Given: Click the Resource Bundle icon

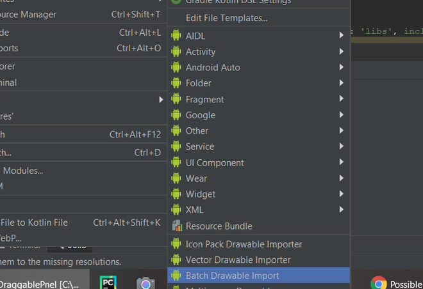Looking at the screenshot, I should click(x=176, y=226).
